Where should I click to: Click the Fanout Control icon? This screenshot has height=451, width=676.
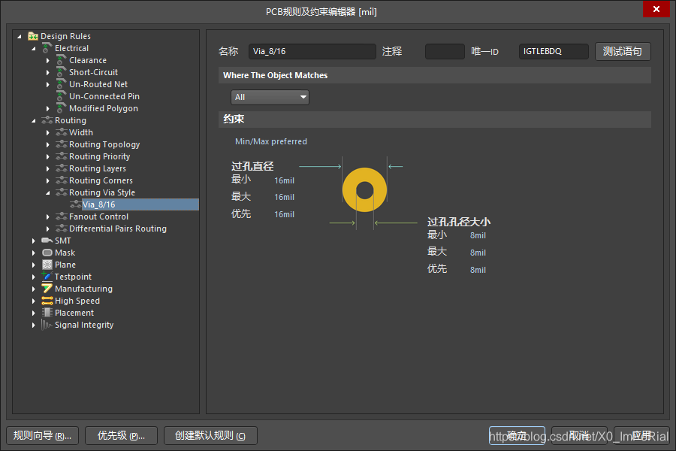pos(62,216)
